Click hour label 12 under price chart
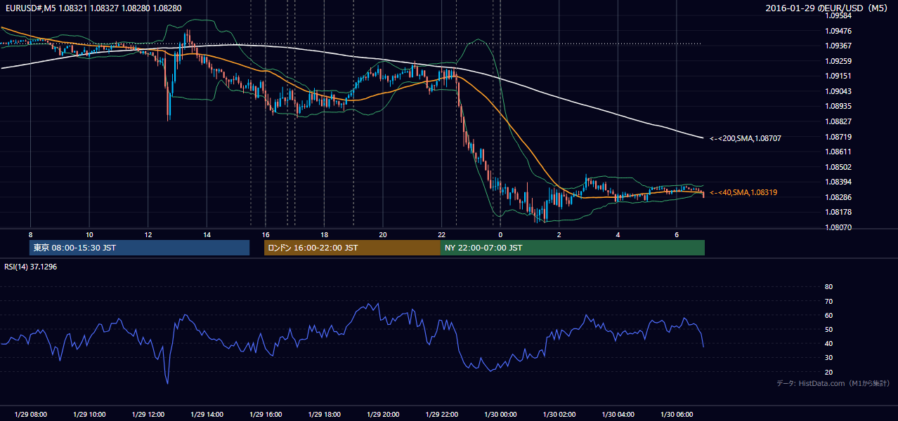Screen dimensions: 898x421 click(148, 234)
